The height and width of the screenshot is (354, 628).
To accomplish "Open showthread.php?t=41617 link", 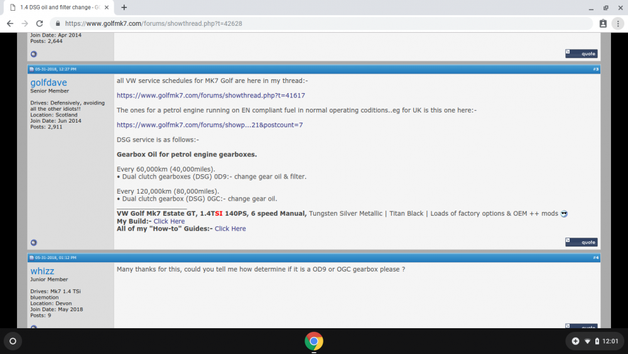I will point(210,96).
